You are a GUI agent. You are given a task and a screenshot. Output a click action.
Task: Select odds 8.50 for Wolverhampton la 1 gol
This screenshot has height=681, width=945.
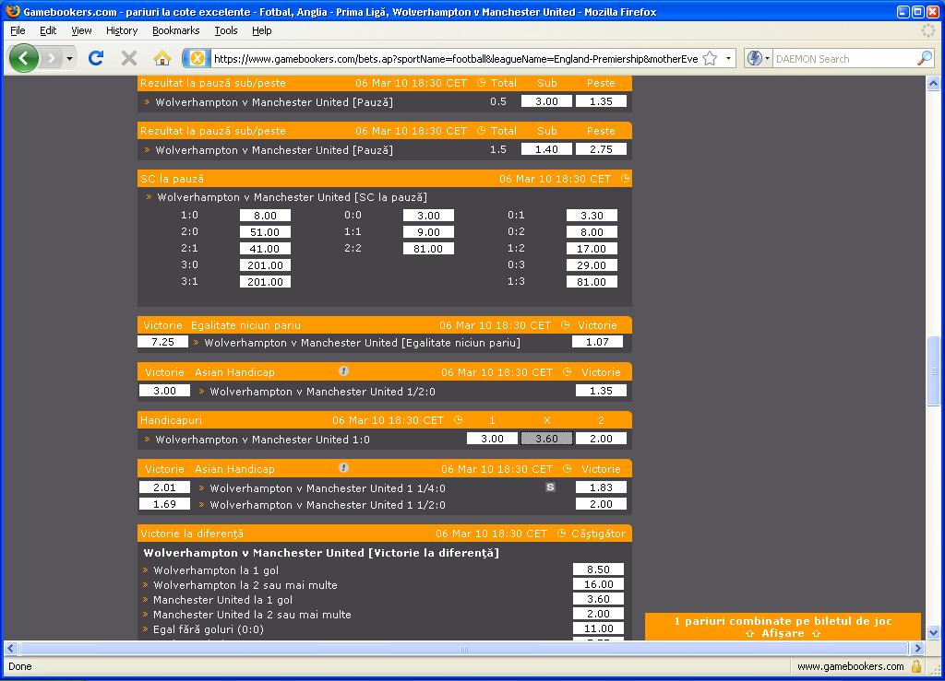598,569
